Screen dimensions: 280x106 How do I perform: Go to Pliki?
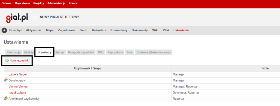tap(166, 30)
